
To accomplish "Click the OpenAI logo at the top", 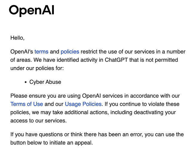I will coord(32,11).
